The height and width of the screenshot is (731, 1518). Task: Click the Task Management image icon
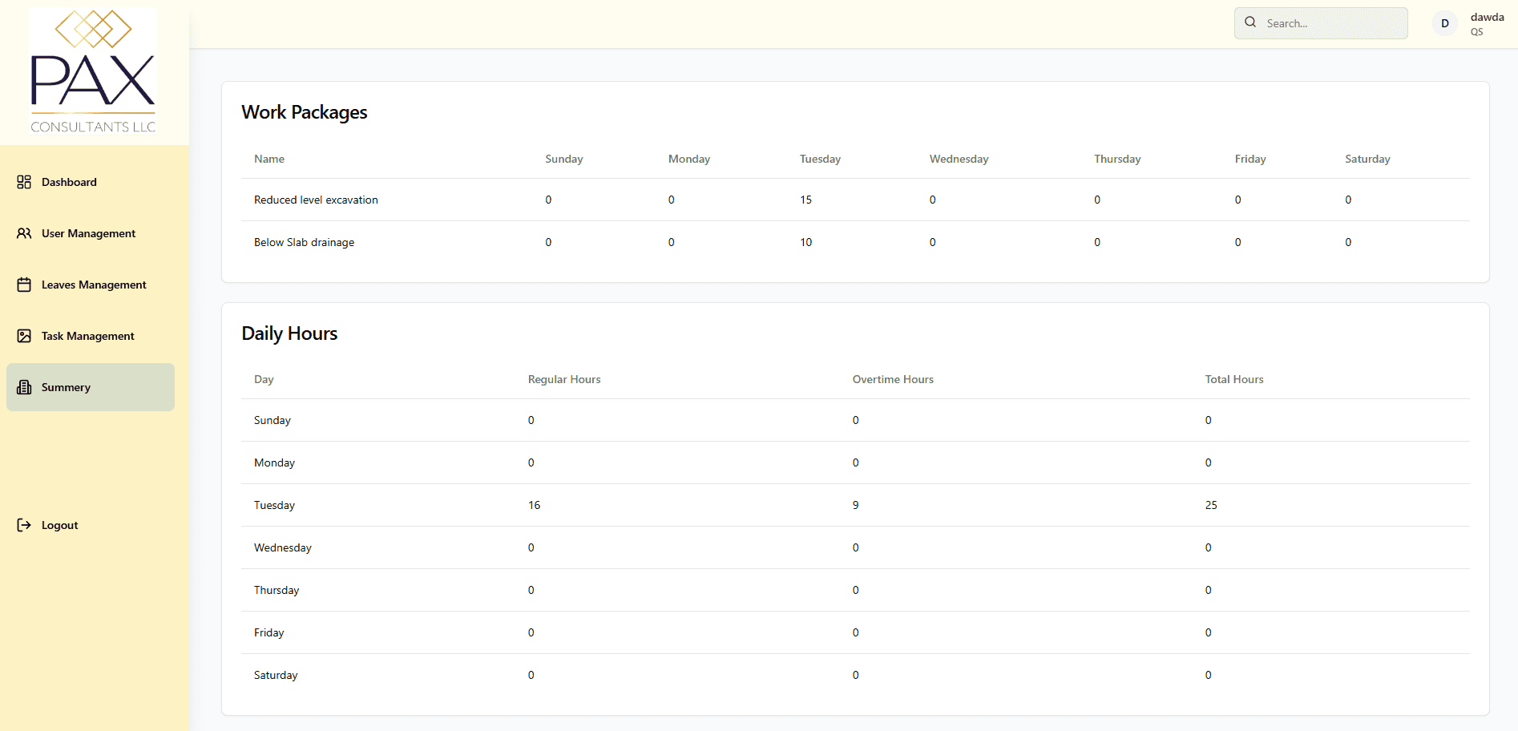(24, 336)
